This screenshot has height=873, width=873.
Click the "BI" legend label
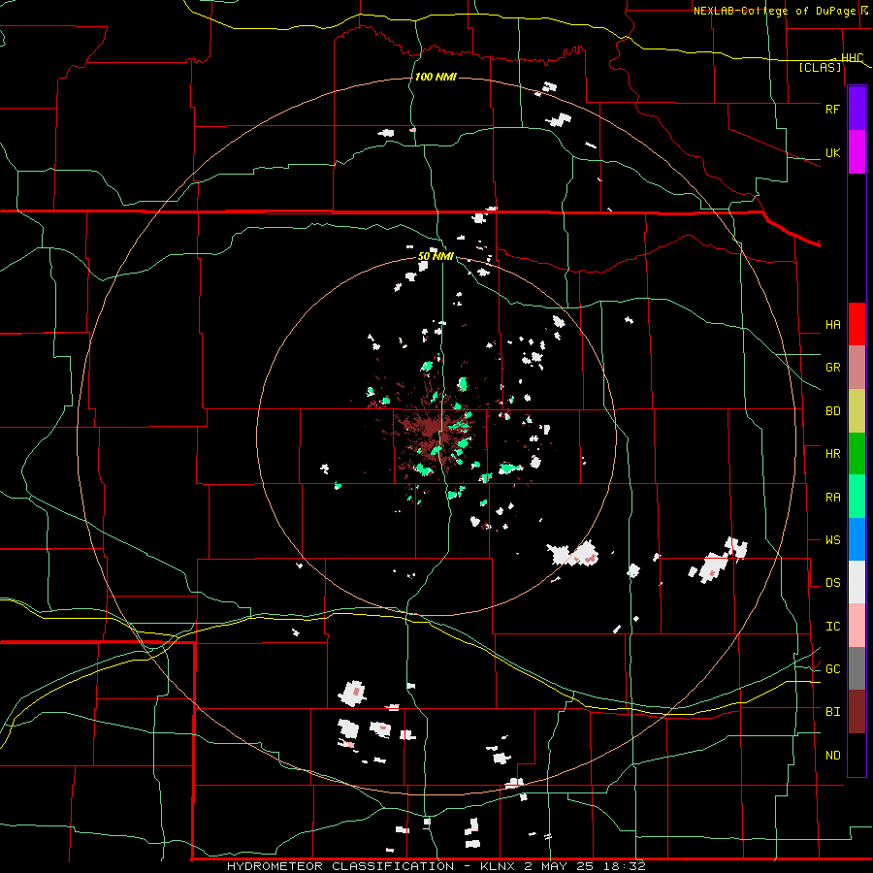[x=832, y=712]
